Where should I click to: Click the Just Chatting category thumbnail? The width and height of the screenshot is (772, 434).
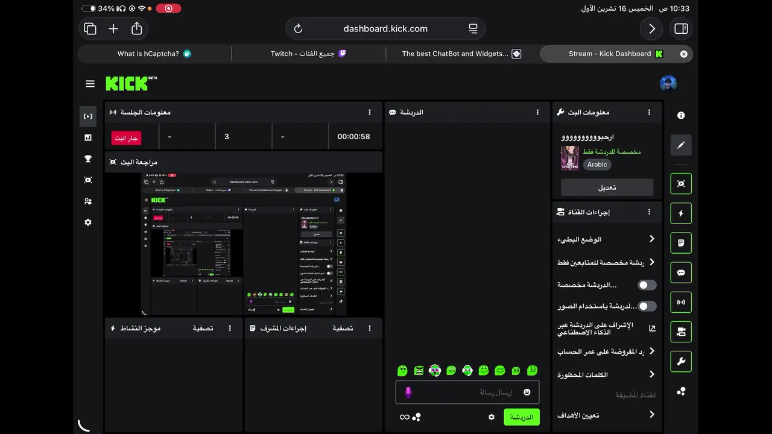coord(570,158)
